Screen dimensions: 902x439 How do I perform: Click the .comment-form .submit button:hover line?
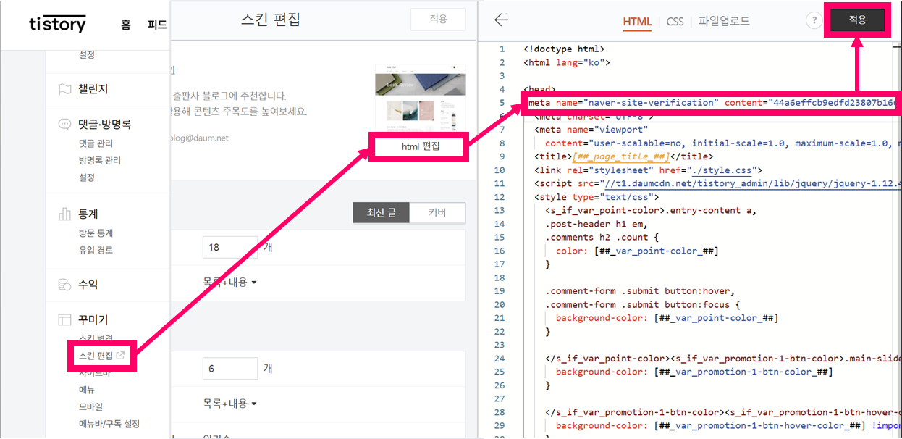tap(641, 291)
